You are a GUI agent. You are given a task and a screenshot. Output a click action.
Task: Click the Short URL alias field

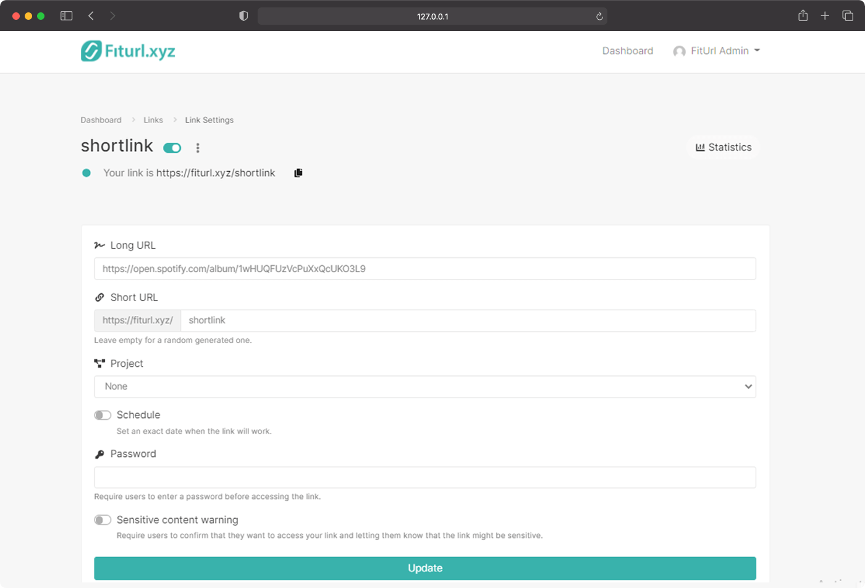point(468,320)
